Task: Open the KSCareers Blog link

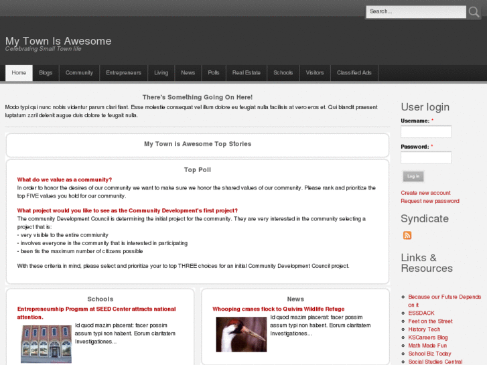Action: tap(427, 338)
